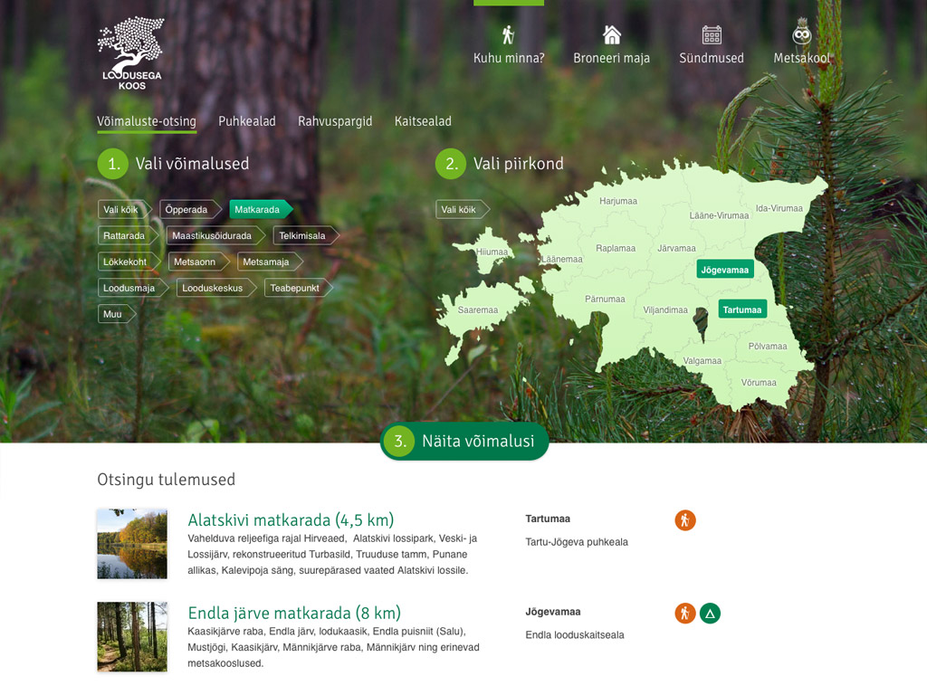The height and width of the screenshot is (695, 927).
Task: Enable the Lõkkekoht filter tag
Action: pos(127,262)
